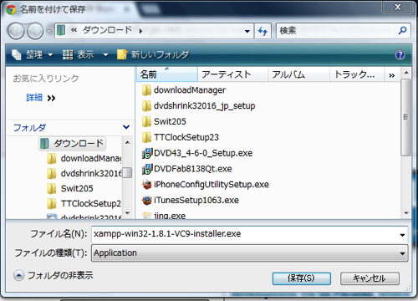This screenshot has height=301, width=418.
Task: Create a folder with 新しいフォルダ
Action: pos(153,54)
